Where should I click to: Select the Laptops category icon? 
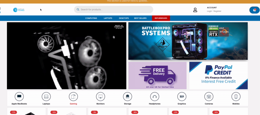tap(46, 97)
